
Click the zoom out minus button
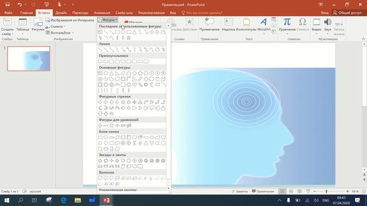point(315,191)
